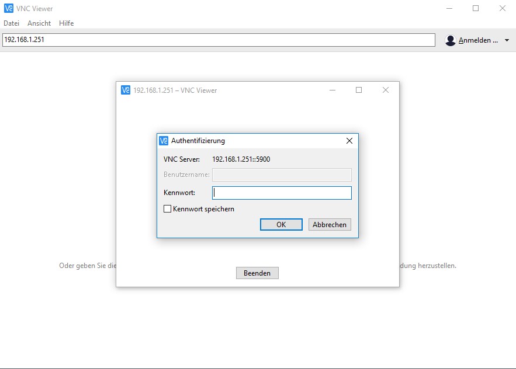516x369 pixels.
Task: Click the VNC Viewer logo in main title bar
Action: pos(9,9)
